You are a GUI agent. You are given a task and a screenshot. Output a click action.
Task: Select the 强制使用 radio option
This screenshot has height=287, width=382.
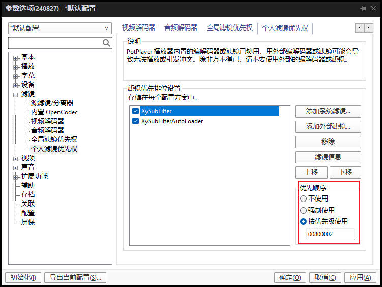(303, 210)
